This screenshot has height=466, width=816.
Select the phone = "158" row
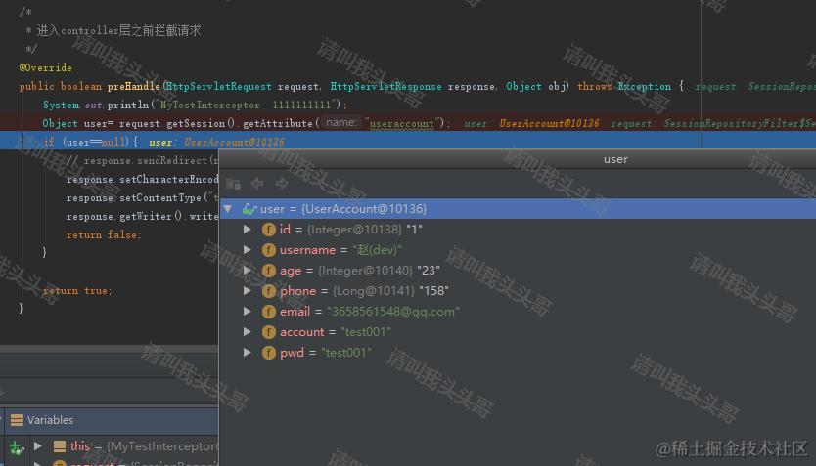pos(518,291)
